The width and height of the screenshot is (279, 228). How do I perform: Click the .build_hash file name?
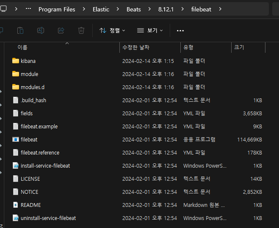(x=33, y=100)
